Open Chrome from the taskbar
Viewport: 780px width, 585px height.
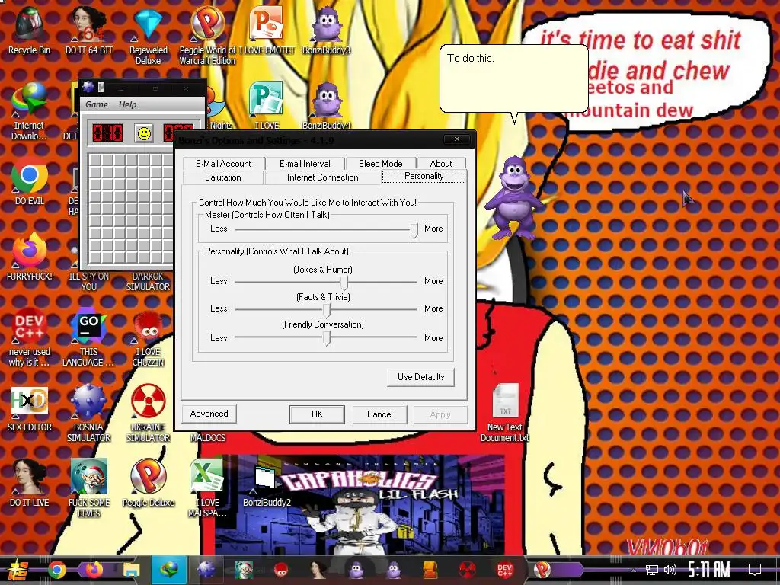tap(56, 570)
